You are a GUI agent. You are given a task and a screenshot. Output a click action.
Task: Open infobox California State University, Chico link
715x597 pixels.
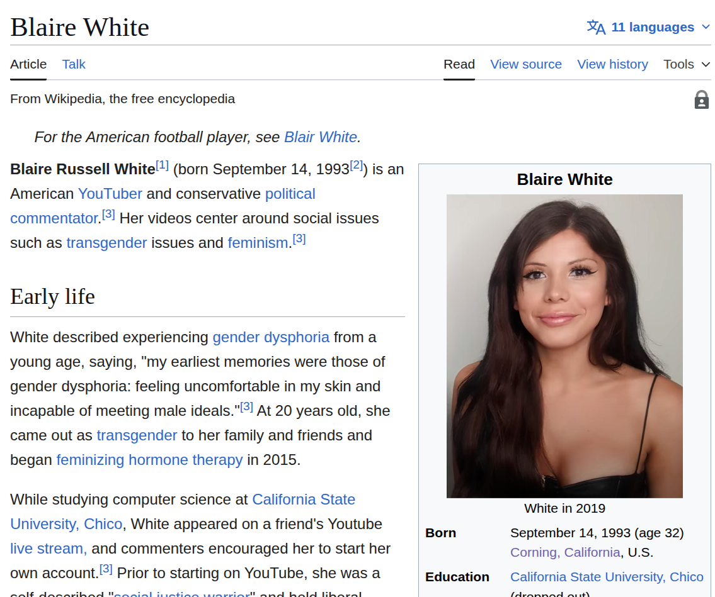(x=607, y=577)
